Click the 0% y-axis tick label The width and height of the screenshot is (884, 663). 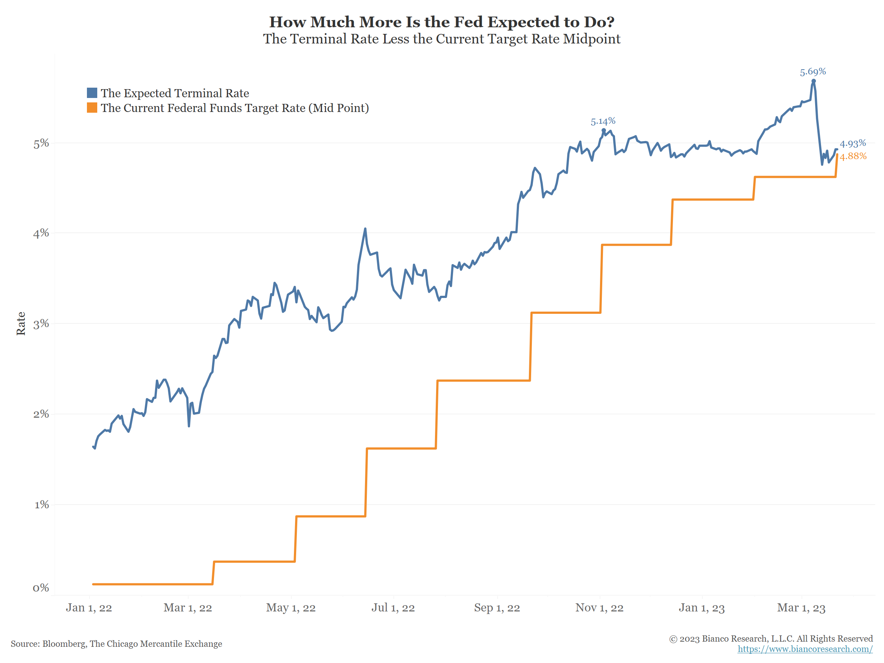point(41,588)
